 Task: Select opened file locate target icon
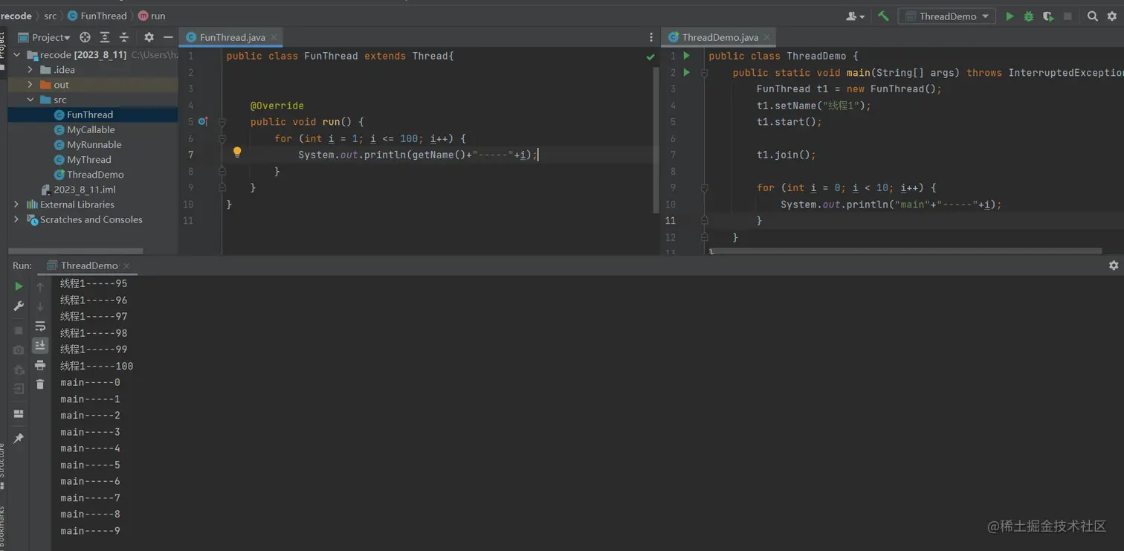click(85, 37)
